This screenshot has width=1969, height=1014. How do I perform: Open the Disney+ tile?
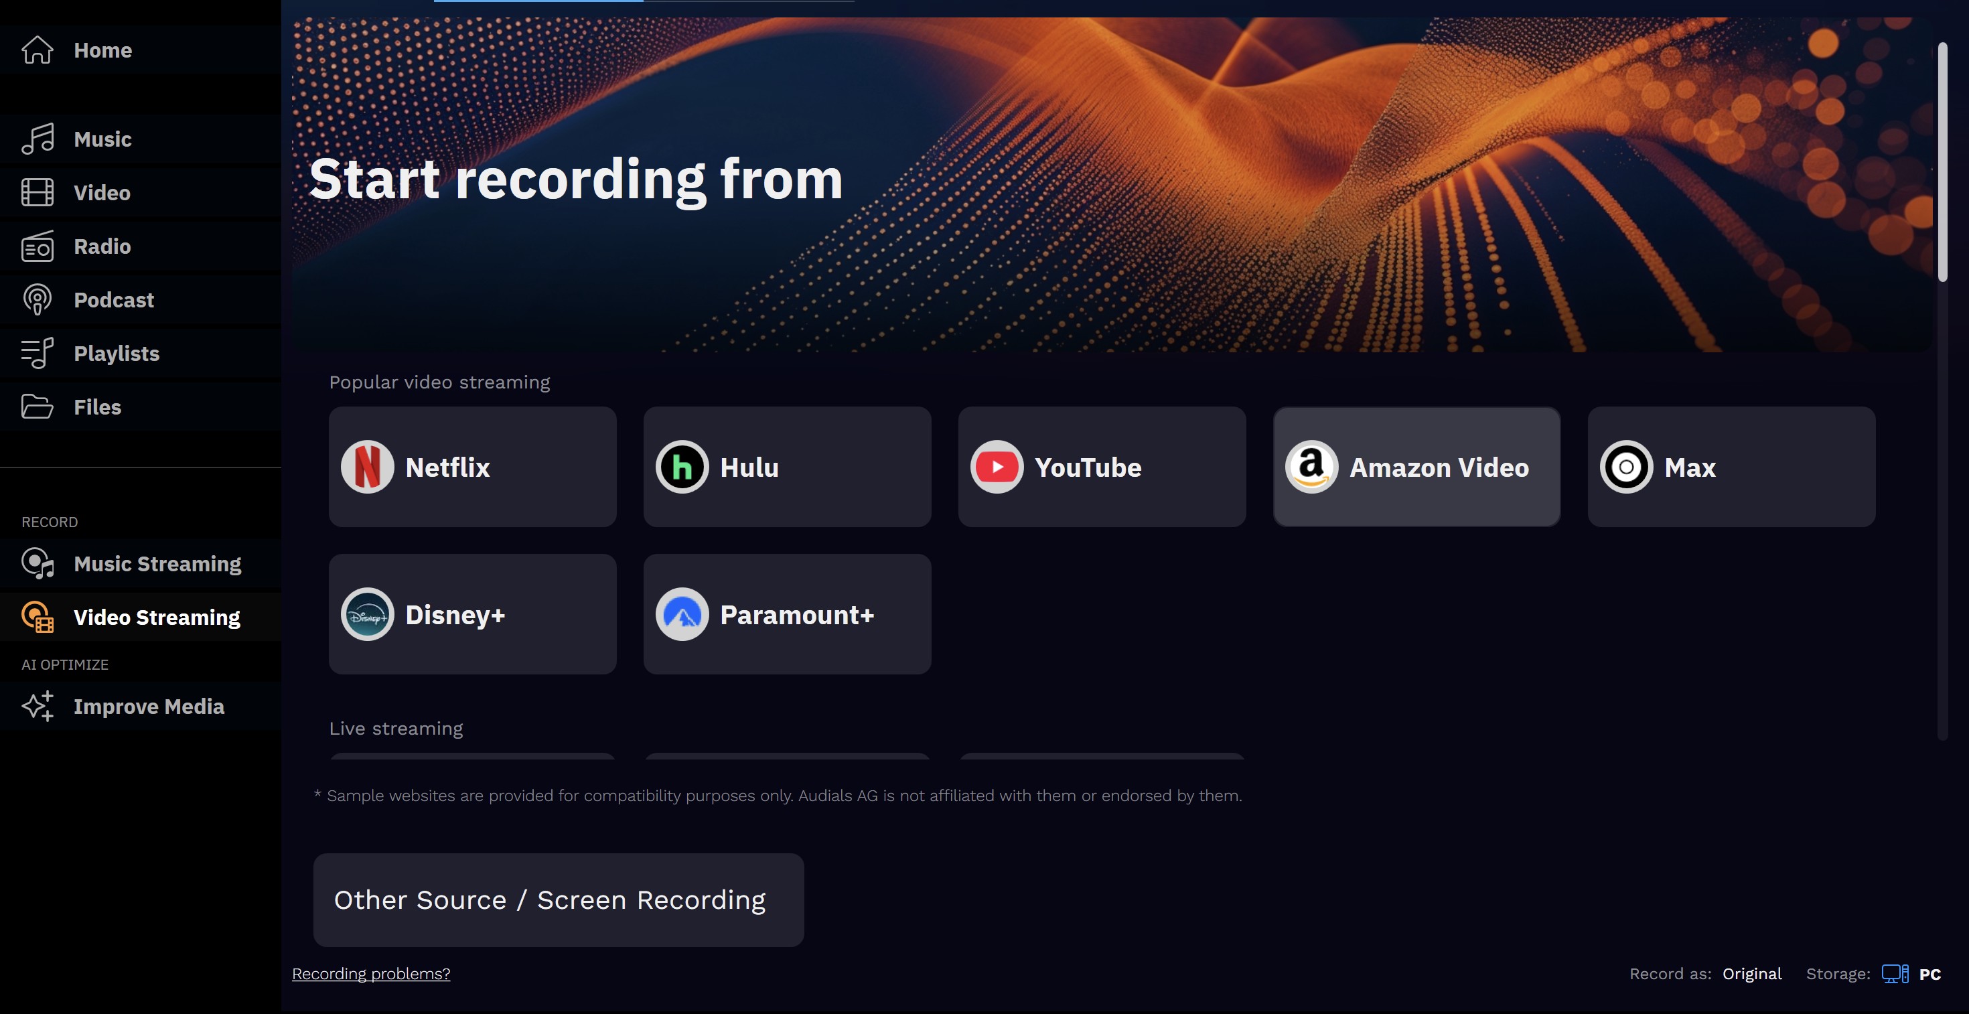coord(472,614)
